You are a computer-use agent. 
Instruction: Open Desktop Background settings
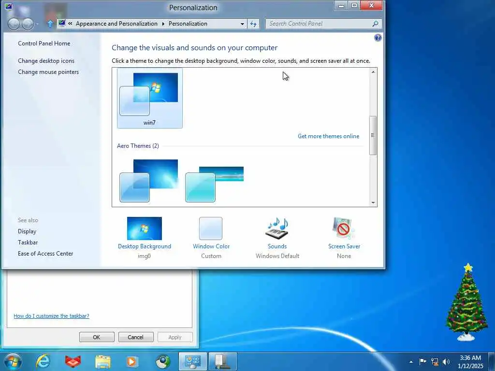(144, 238)
